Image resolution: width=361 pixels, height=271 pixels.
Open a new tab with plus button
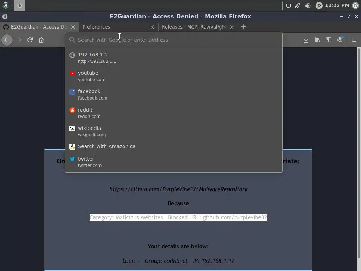[243, 27]
